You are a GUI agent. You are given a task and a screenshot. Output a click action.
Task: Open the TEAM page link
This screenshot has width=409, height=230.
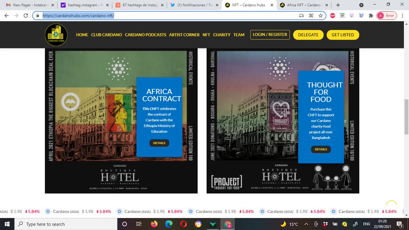pos(239,35)
